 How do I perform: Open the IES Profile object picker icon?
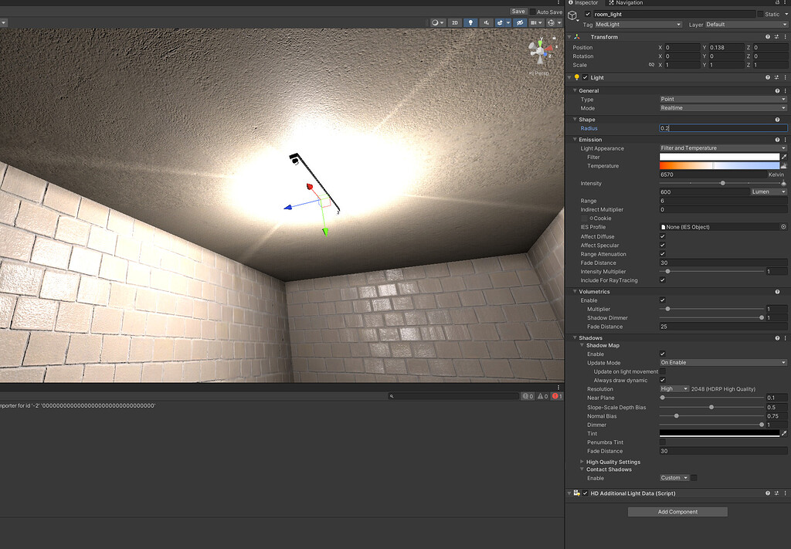783,226
